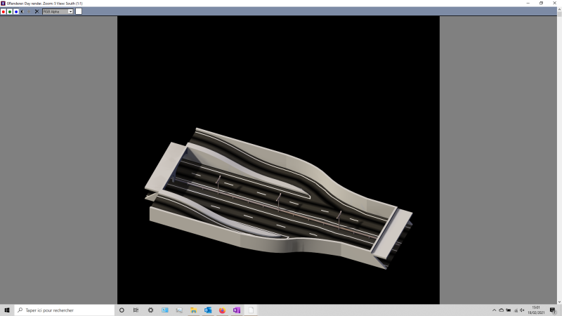Click the GRenderer window title icon

pyautogui.click(x=3, y=4)
